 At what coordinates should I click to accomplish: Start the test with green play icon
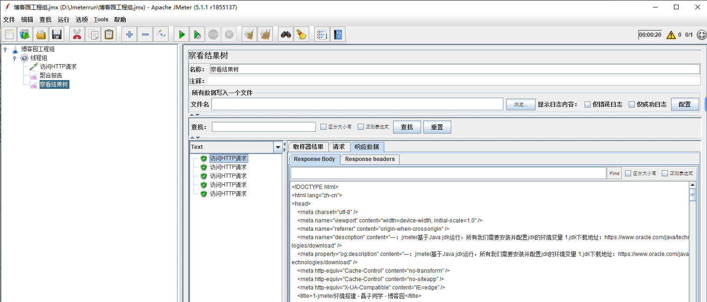182,34
